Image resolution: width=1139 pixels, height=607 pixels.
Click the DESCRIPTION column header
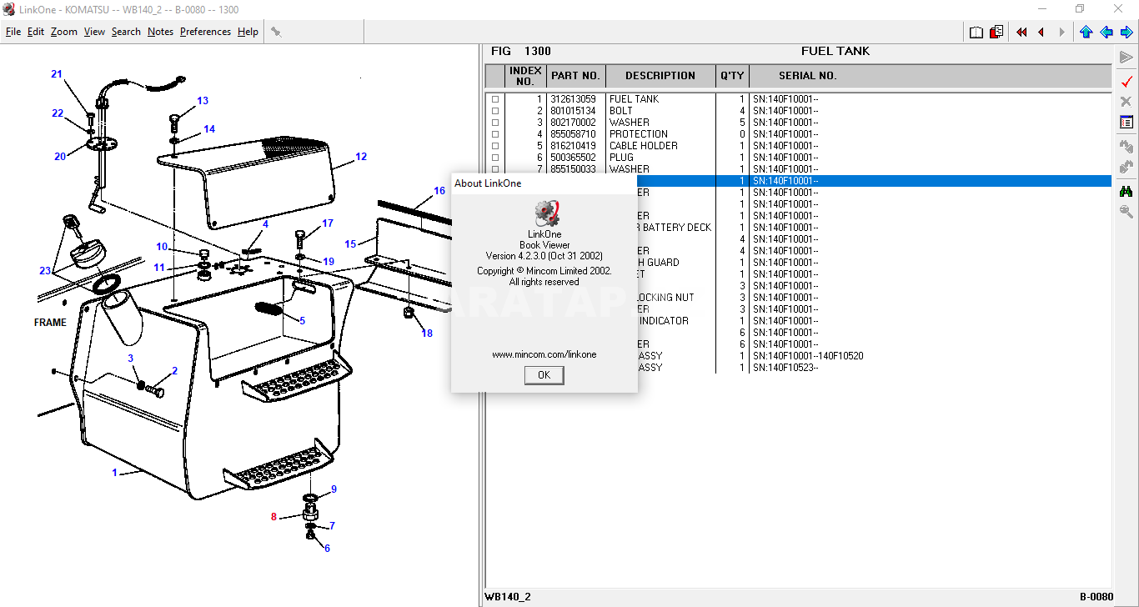click(660, 76)
